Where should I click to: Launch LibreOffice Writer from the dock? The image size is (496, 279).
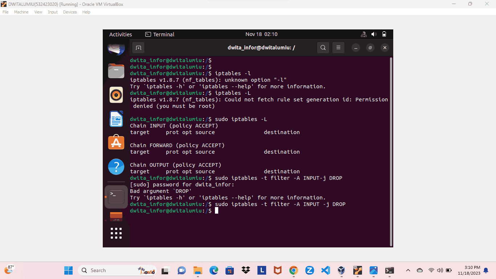pos(116,119)
